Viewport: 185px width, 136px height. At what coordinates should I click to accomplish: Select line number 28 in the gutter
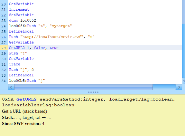[x=4, y=48]
